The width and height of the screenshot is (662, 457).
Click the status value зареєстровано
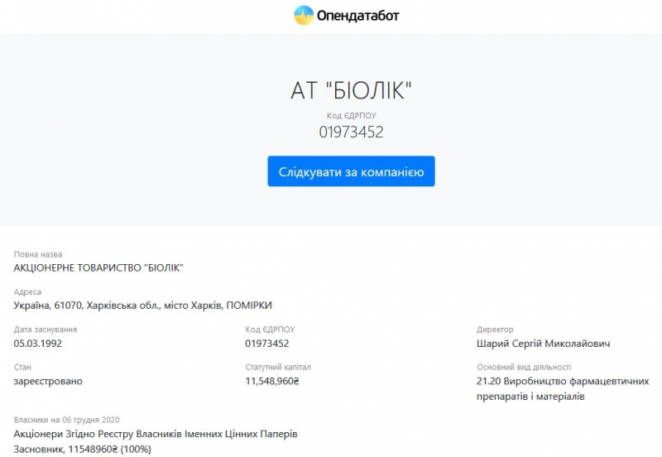48,381
